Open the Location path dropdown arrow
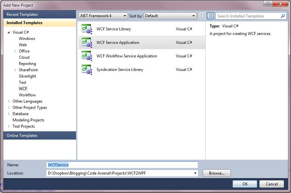Viewport: 291px width, 193px height. point(195,173)
